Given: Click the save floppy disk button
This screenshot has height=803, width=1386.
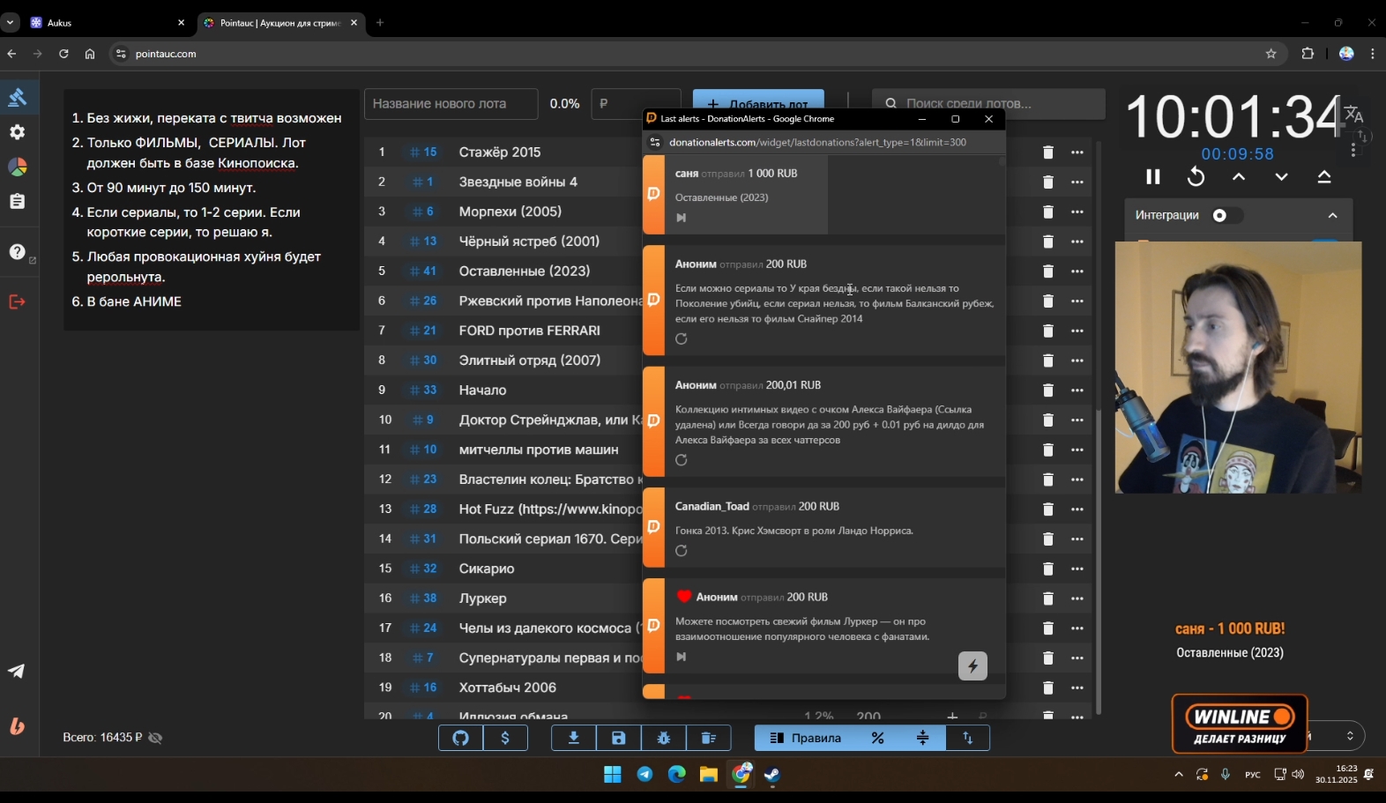Looking at the screenshot, I should (619, 738).
